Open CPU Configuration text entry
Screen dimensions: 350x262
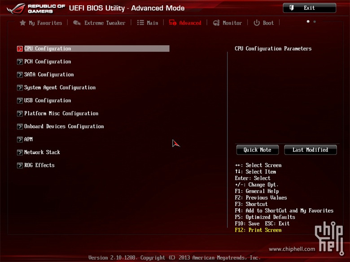(48, 48)
